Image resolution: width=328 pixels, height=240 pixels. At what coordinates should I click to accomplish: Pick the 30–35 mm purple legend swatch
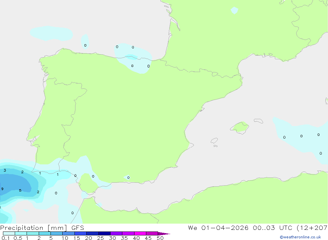[116, 233]
